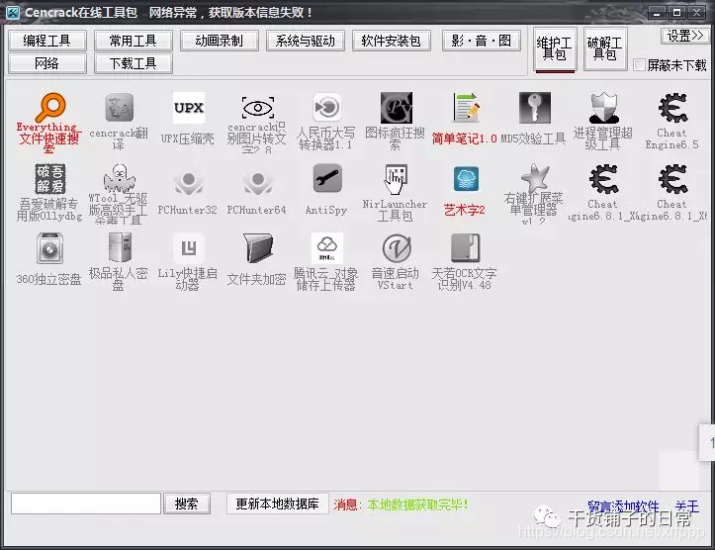Launch Cheat Engine6.5 icon

pyautogui.click(x=672, y=108)
